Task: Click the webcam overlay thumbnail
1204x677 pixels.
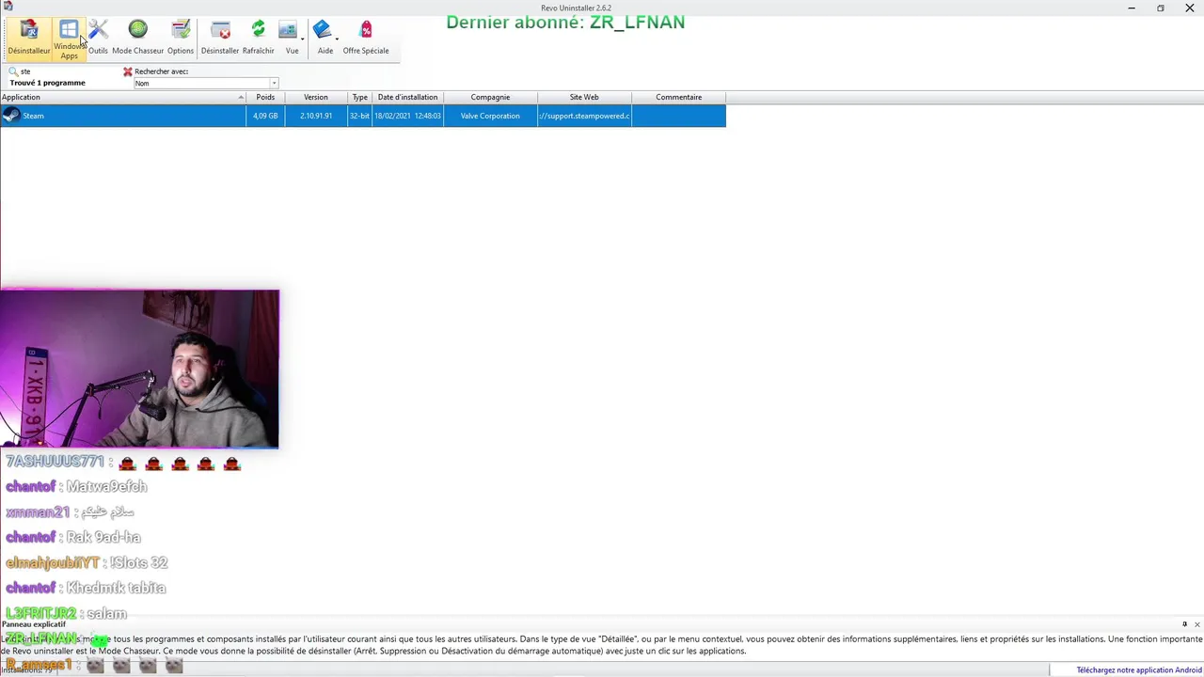Action: coord(139,369)
